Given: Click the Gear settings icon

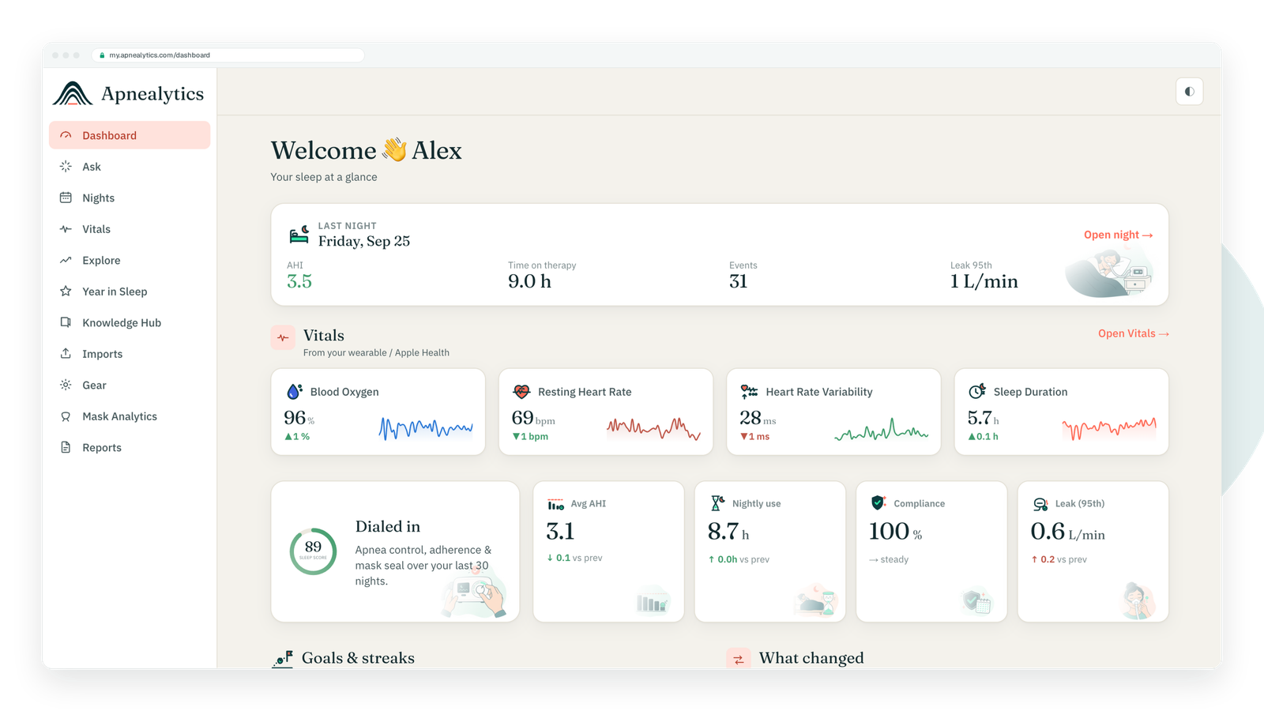Looking at the screenshot, I should [66, 385].
